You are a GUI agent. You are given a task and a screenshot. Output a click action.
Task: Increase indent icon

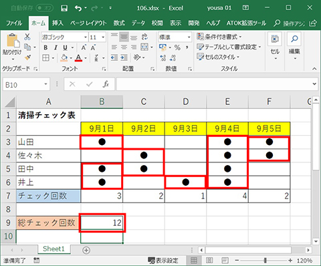tap(124, 57)
